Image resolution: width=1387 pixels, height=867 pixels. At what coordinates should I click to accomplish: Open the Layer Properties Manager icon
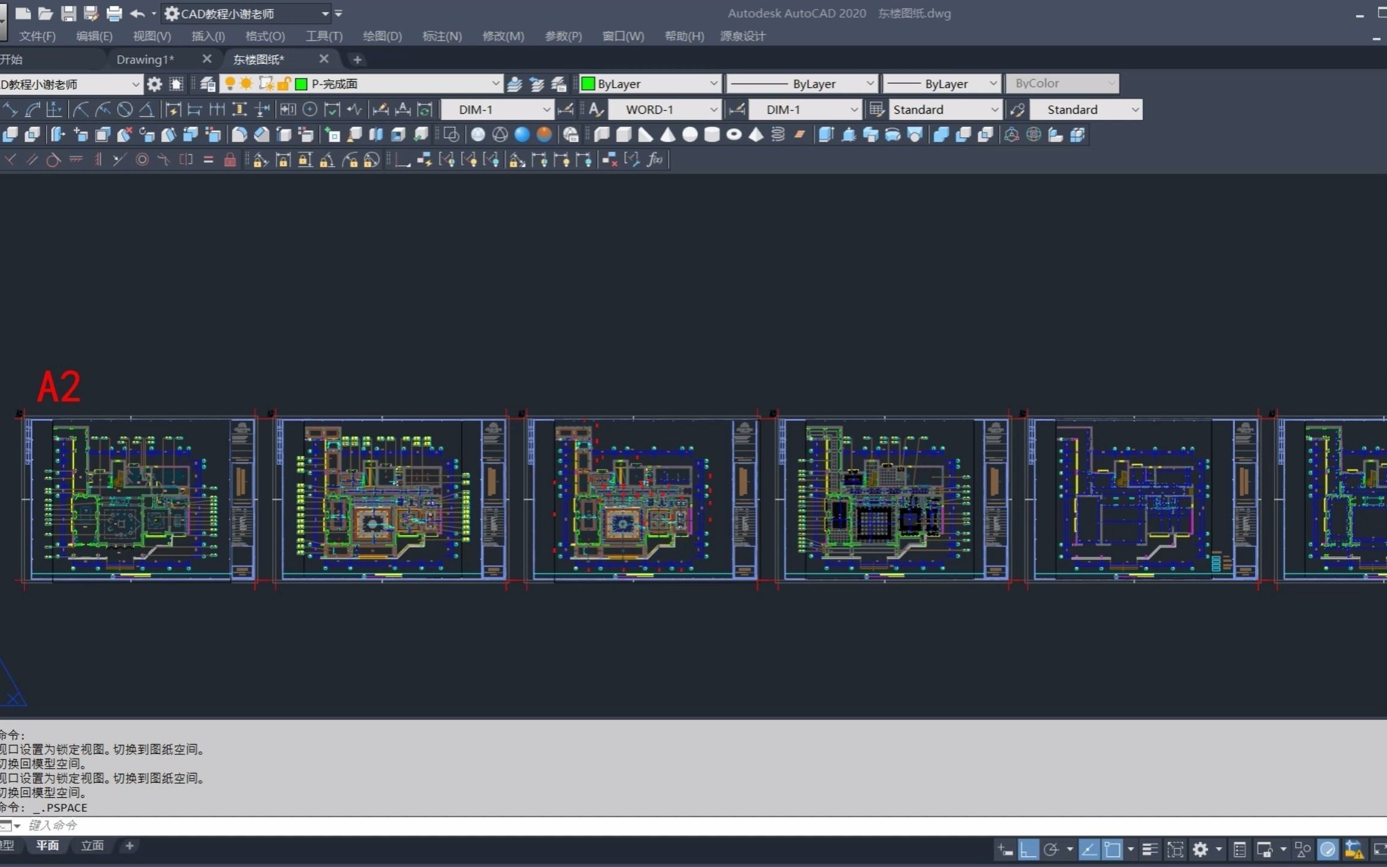pyautogui.click(x=208, y=84)
